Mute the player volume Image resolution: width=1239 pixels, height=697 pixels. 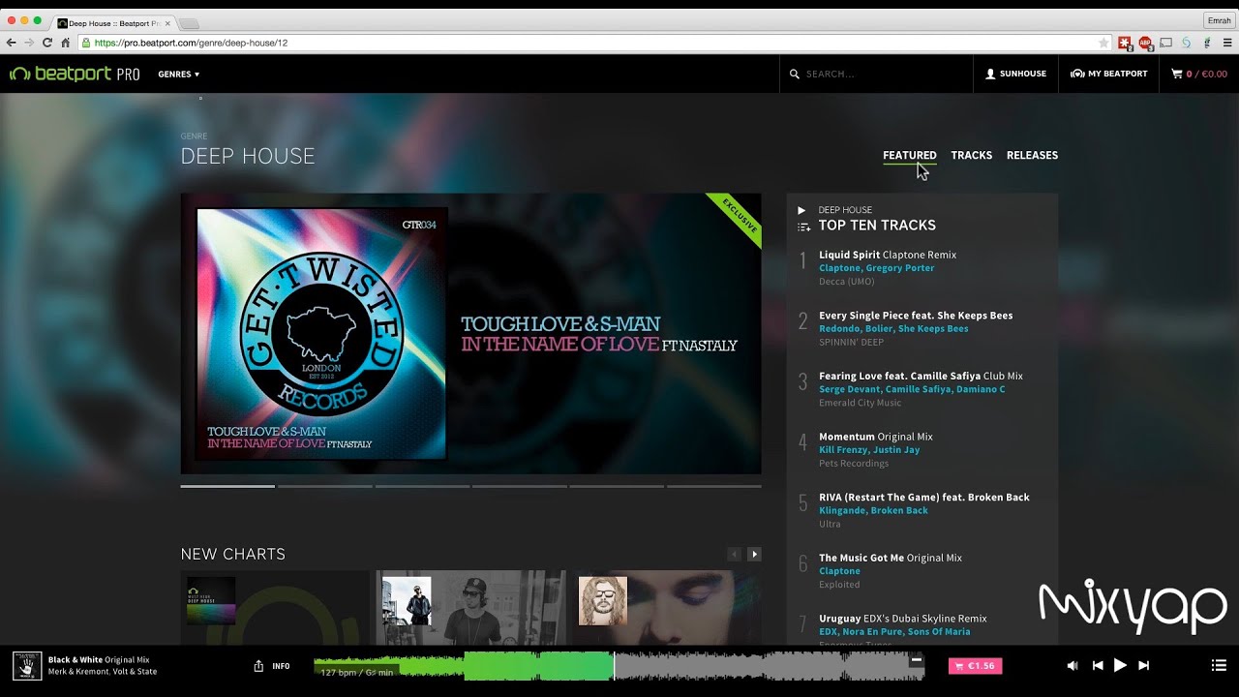pos(1072,666)
